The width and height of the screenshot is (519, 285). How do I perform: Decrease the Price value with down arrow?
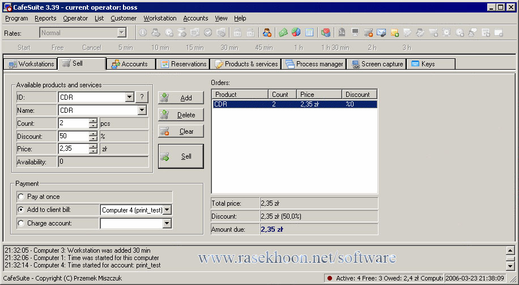pyautogui.click(x=93, y=151)
